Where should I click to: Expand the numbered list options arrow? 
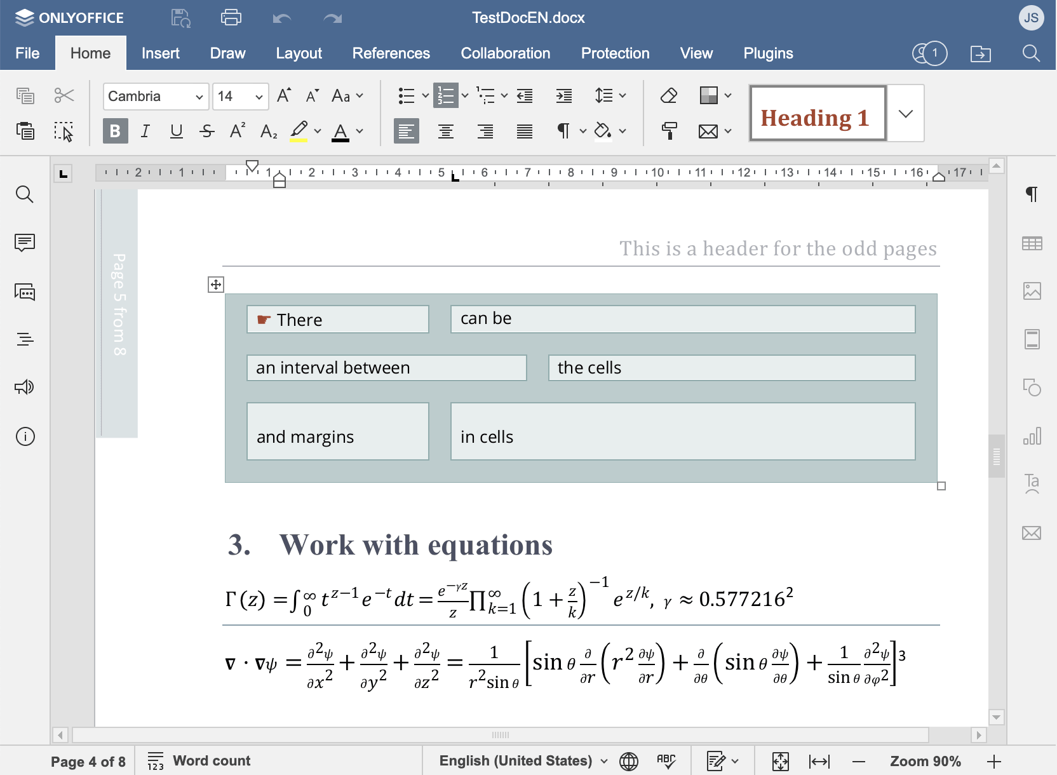[x=465, y=96]
